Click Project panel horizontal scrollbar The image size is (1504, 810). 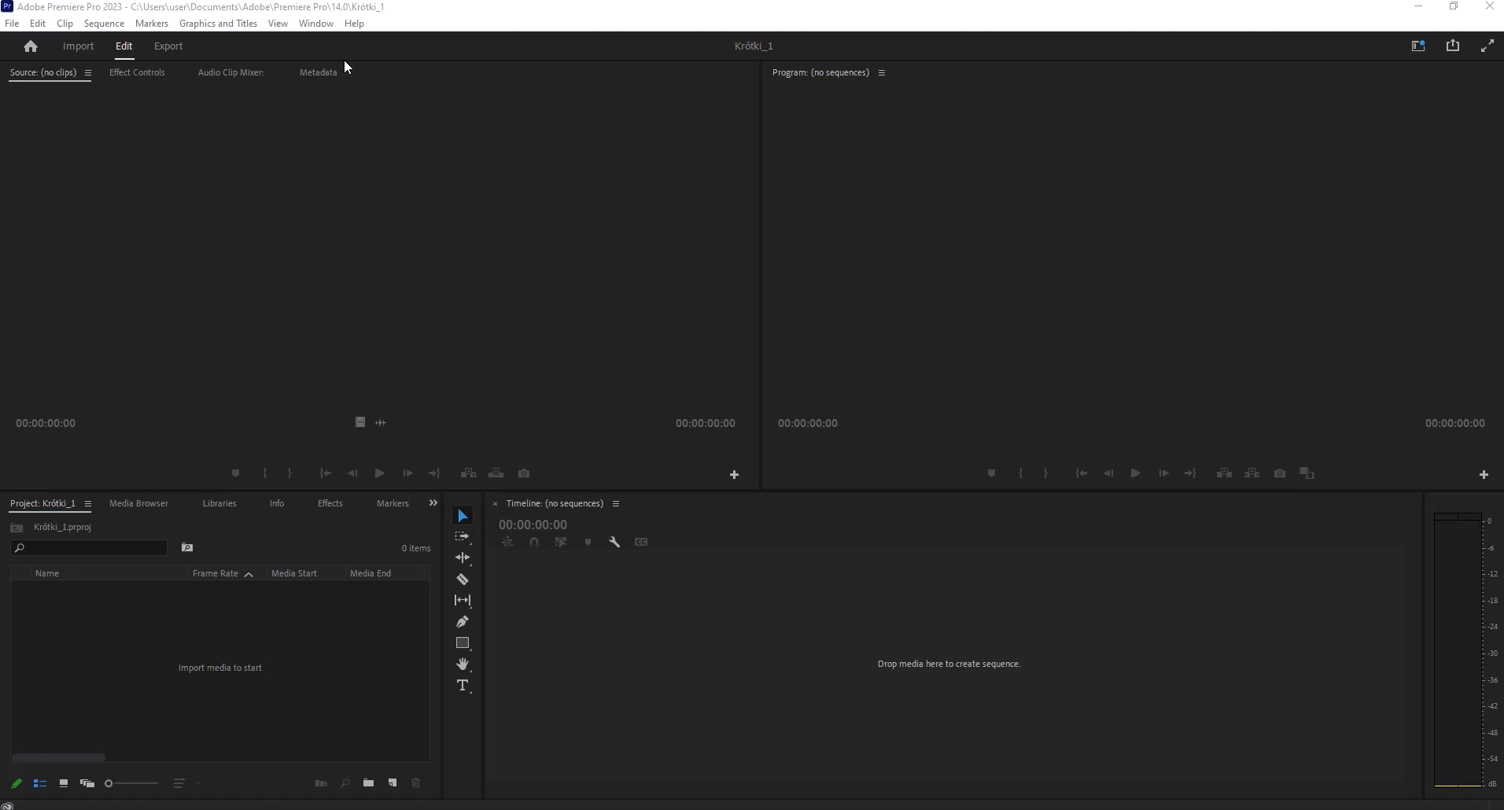58,758
